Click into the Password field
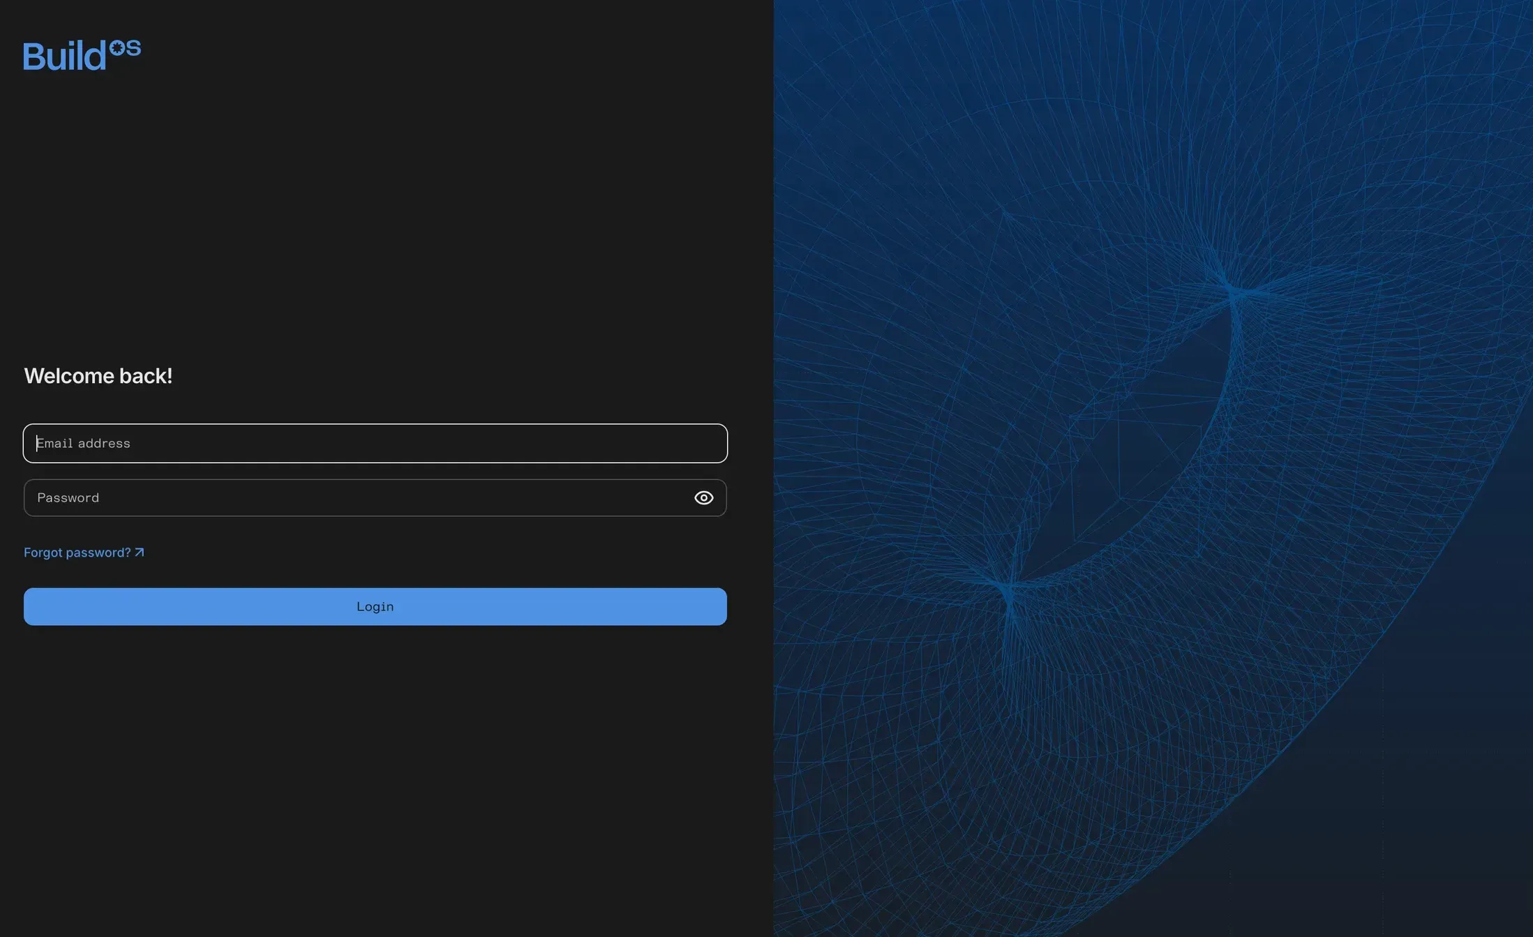The height and width of the screenshot is (937, 1533). click(375, 497)
